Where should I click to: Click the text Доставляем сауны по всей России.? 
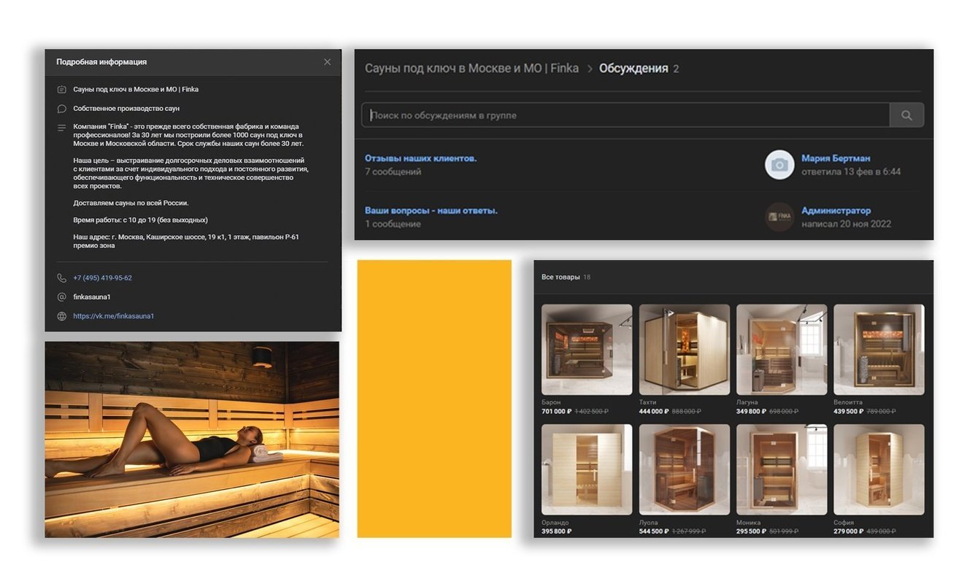(131, 203)
